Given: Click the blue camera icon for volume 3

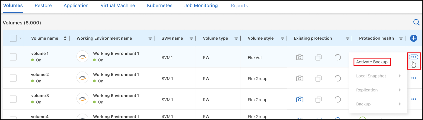Looking at the screenshot, I should click(x=299, y=99).
